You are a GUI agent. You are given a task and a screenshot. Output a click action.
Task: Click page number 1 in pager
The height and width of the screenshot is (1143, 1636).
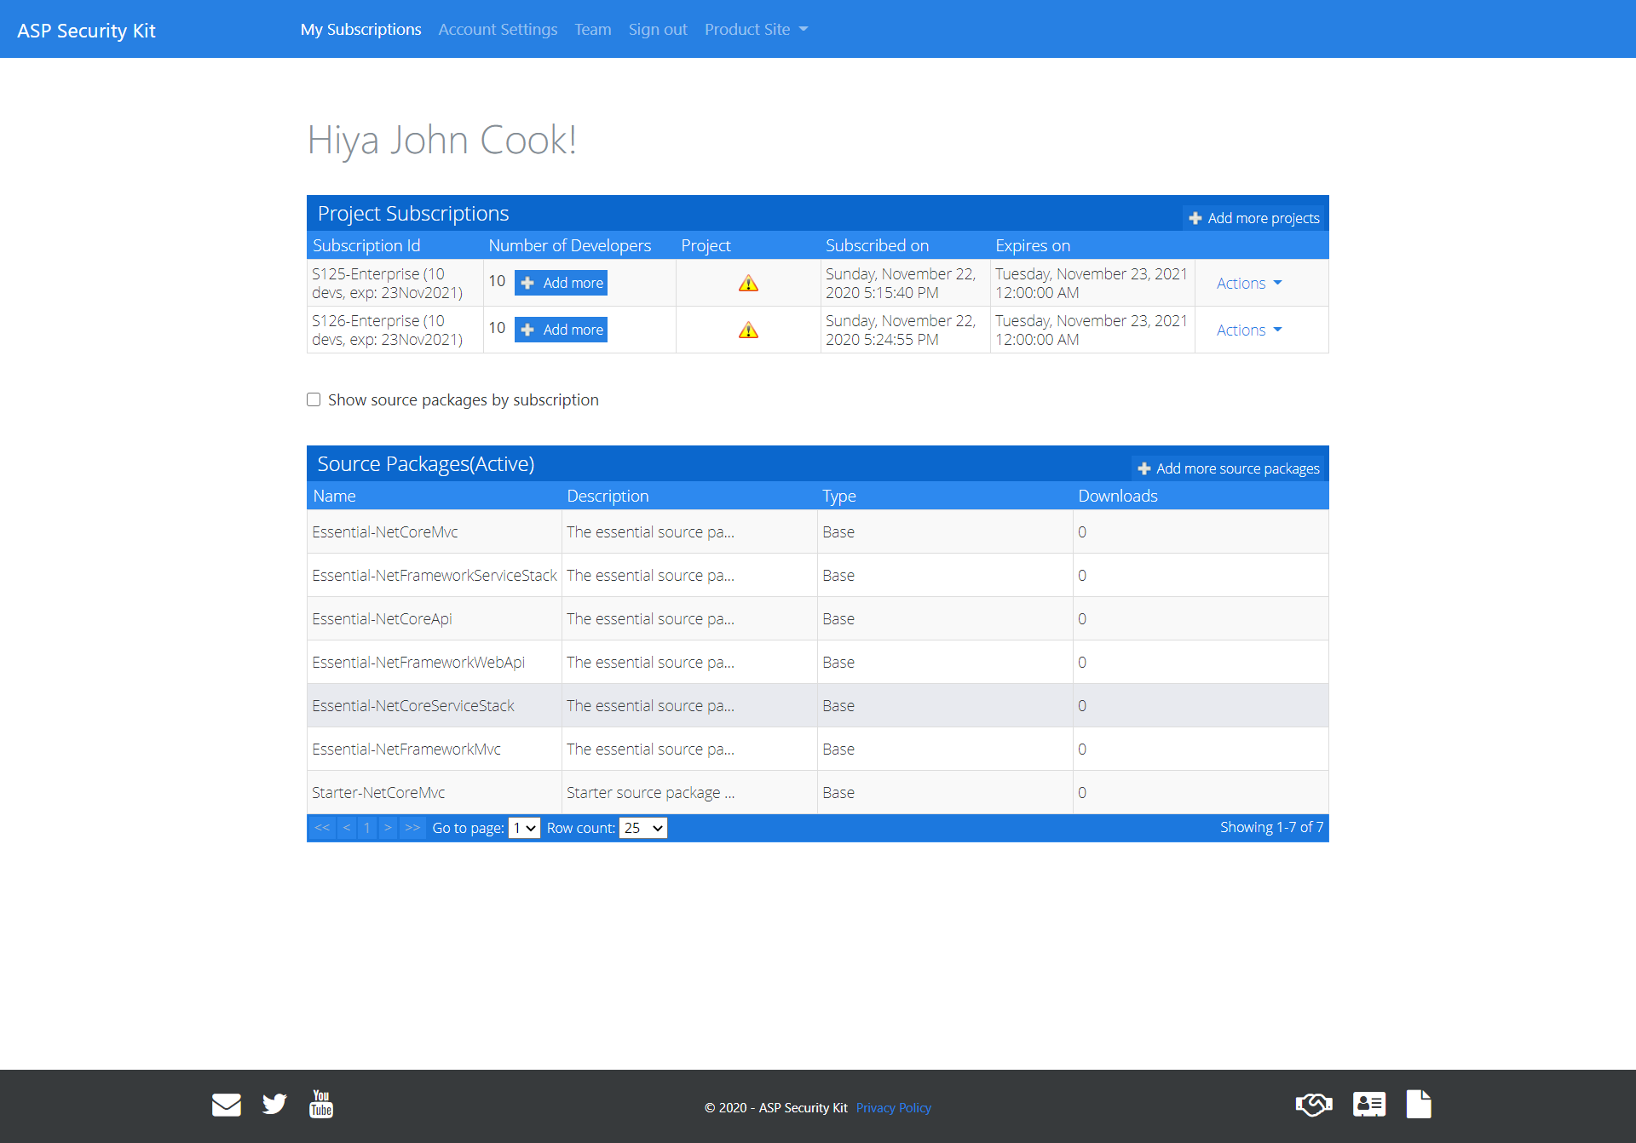click(367, 828)
